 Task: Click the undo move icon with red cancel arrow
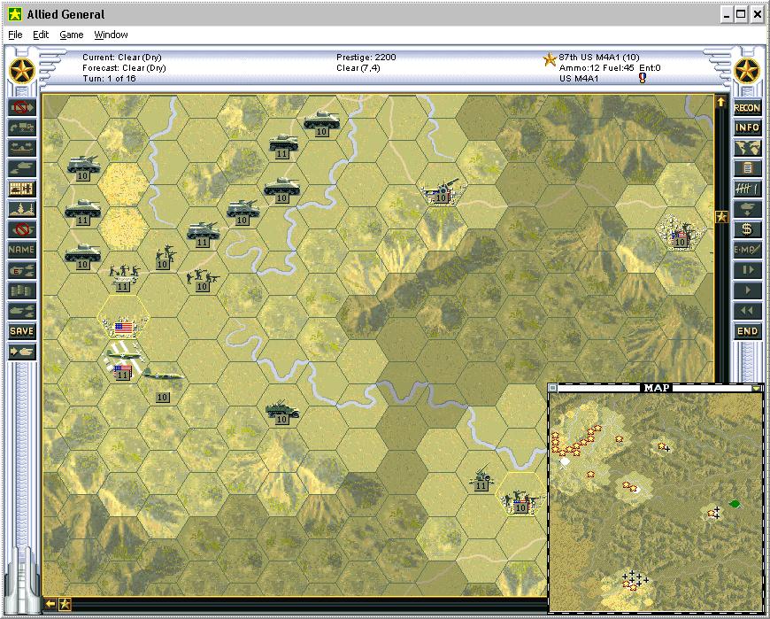point(21,107)
